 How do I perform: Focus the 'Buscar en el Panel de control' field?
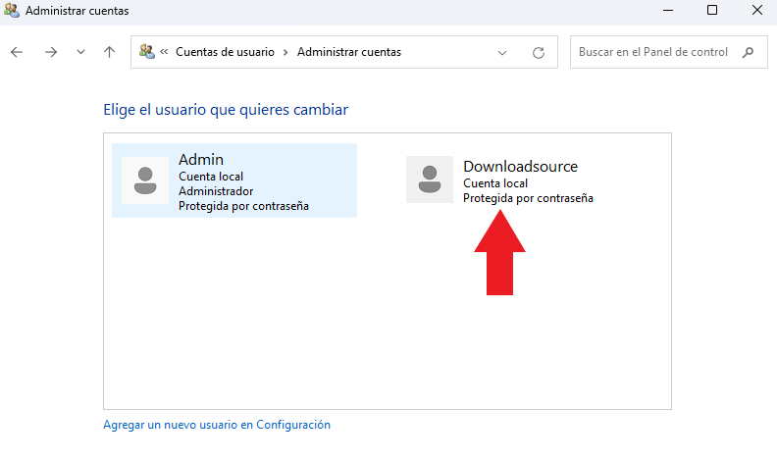pos(668,52)
